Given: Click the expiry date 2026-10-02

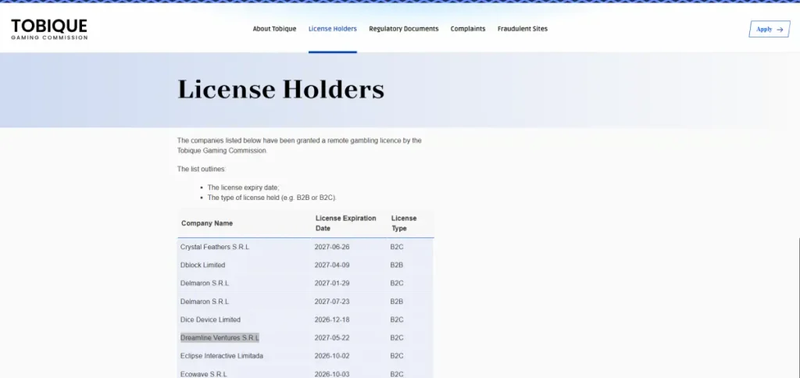Looking at the screenshot, I should pos(332,356).
